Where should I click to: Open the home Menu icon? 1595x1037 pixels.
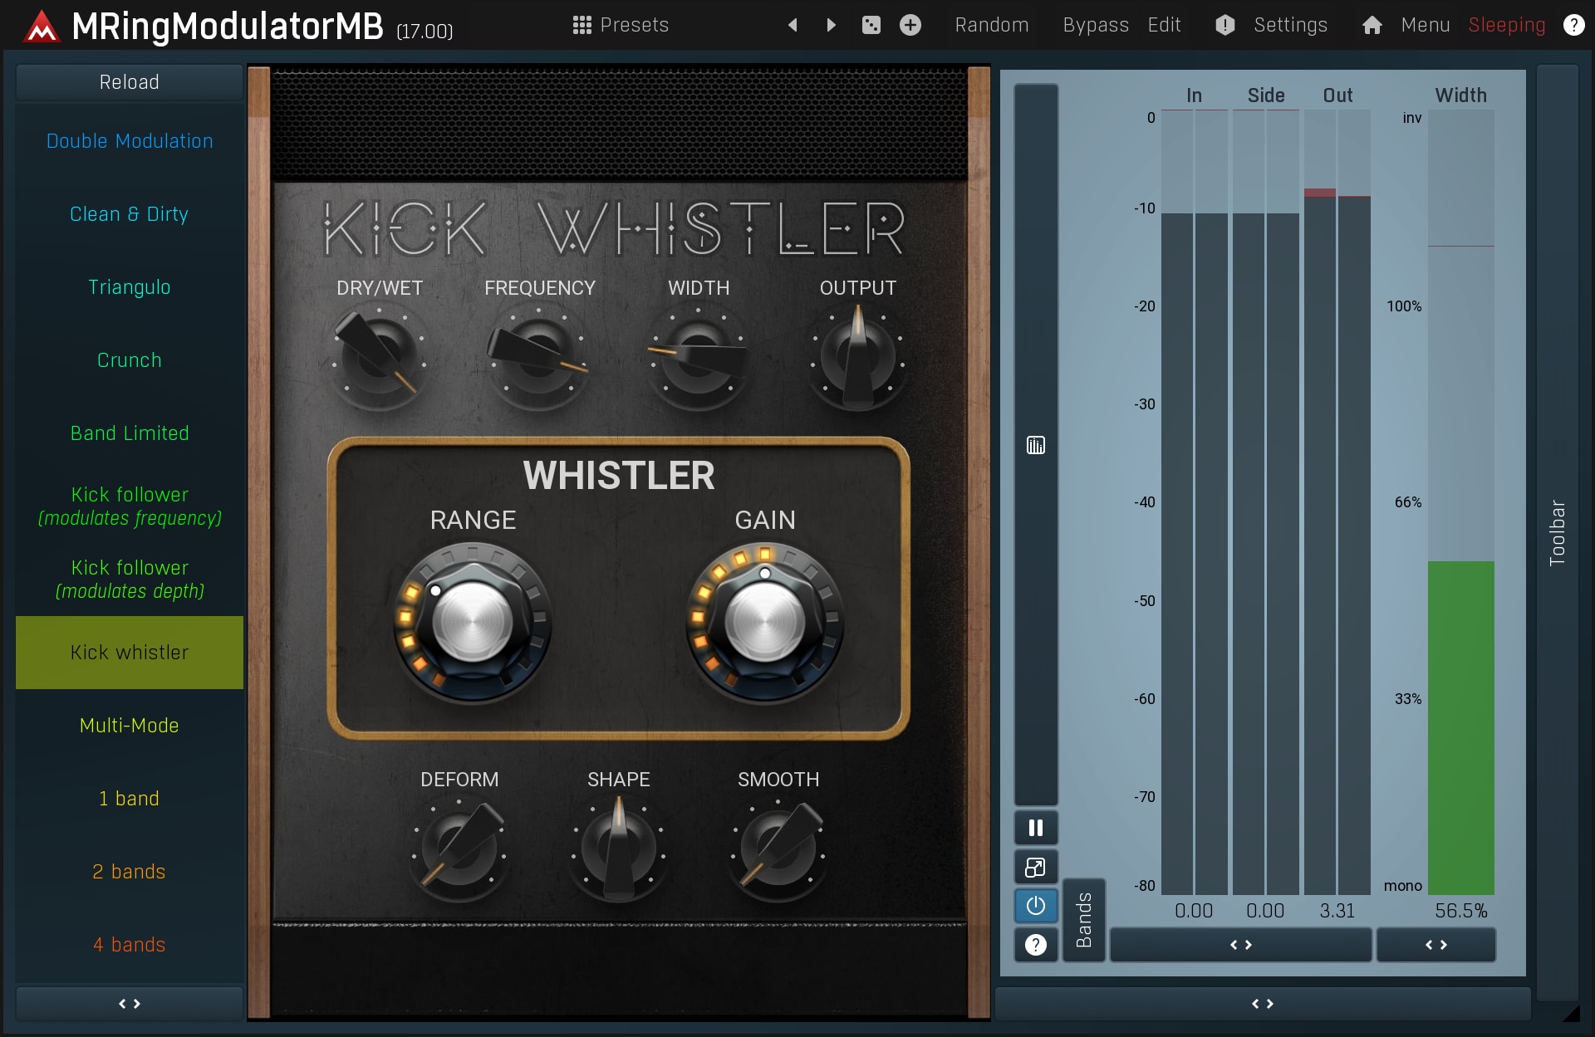1372,25
